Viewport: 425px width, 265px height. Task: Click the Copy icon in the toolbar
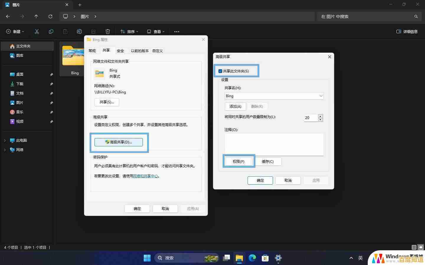51,32
